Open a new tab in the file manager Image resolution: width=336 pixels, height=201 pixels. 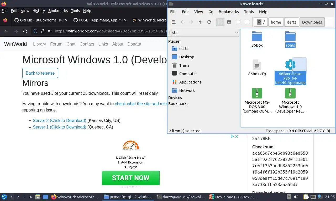174,22
